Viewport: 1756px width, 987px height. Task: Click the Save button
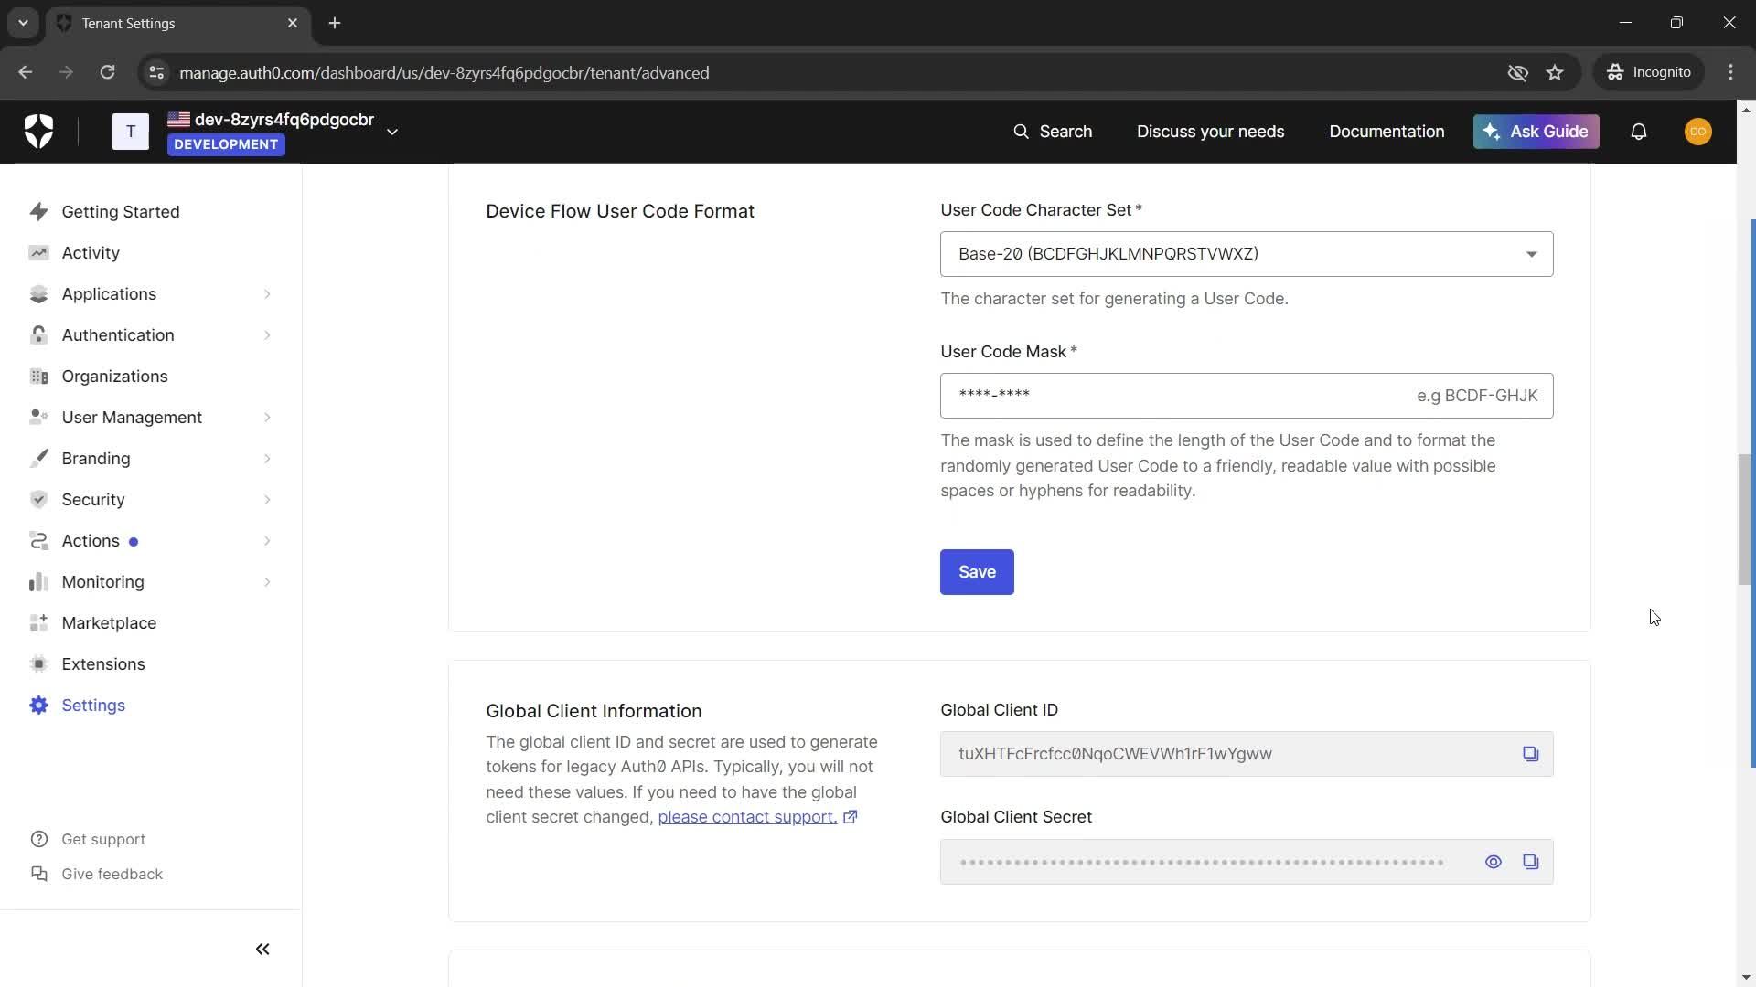(977, 572)
